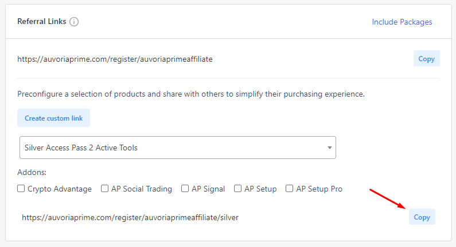Image resolution: width=456 pixels, height=247 pixels.
Task: Check the AP Social Trading addon
Action: point(104,189)
